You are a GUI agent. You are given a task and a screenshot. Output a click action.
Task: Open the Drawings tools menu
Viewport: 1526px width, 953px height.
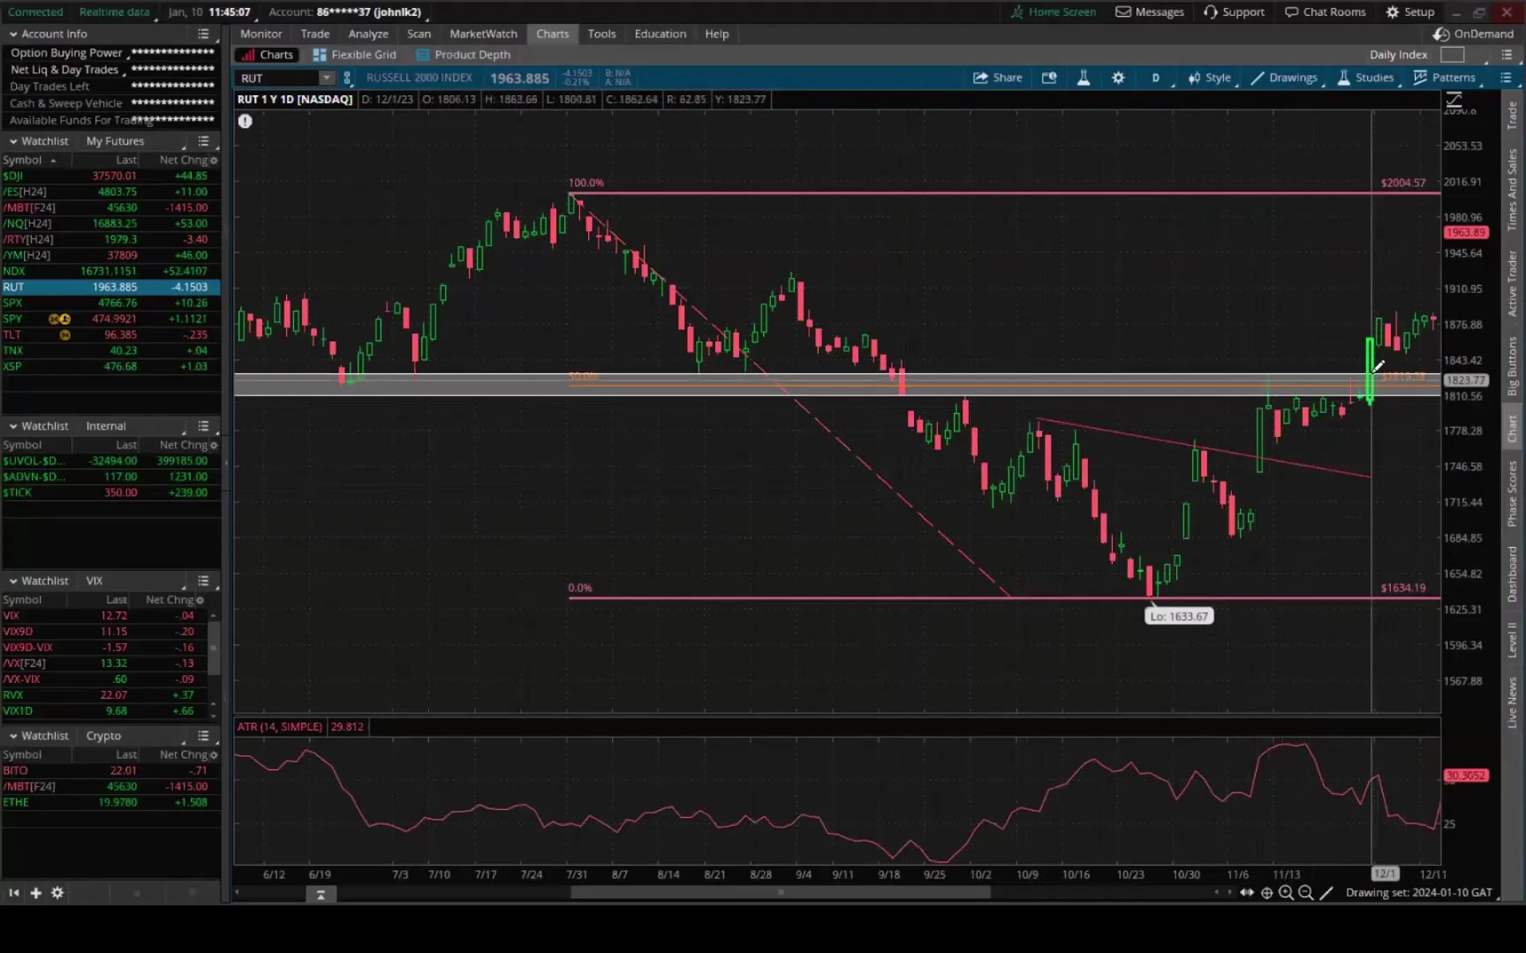1284,78
